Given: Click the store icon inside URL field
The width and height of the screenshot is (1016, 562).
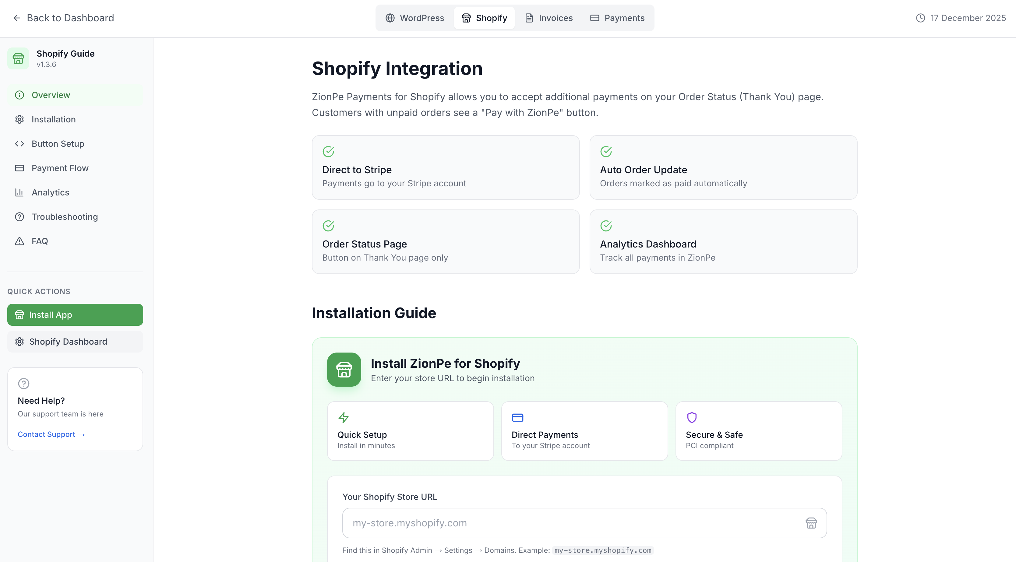Looking at the screenshot, I should 811,523.
